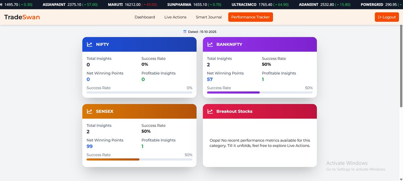Log out with the Logout button
The image size is (403, 181).
pyautogui.click(x=387, y=17)
